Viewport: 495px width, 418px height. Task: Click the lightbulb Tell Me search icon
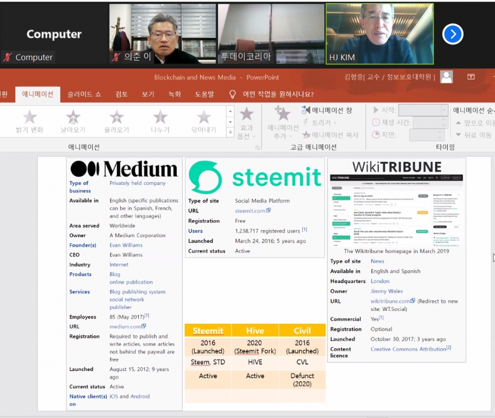click(x=233, y=94)
